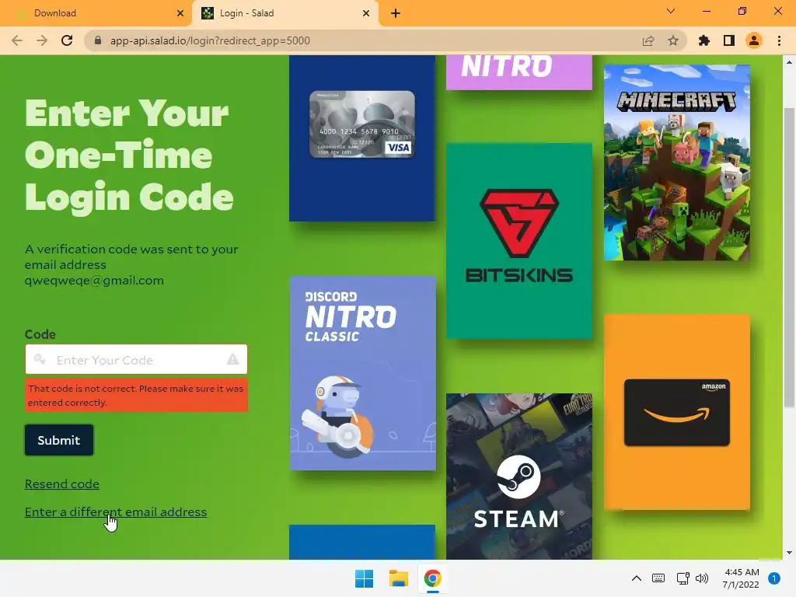This screenshot has height=597, width=796.
Task: Open a new browser tab
Action: click(x=396, y=13)
